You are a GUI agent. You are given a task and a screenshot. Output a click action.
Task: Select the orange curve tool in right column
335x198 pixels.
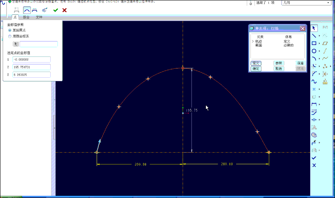pyautogui.click(x=325, y=59)
